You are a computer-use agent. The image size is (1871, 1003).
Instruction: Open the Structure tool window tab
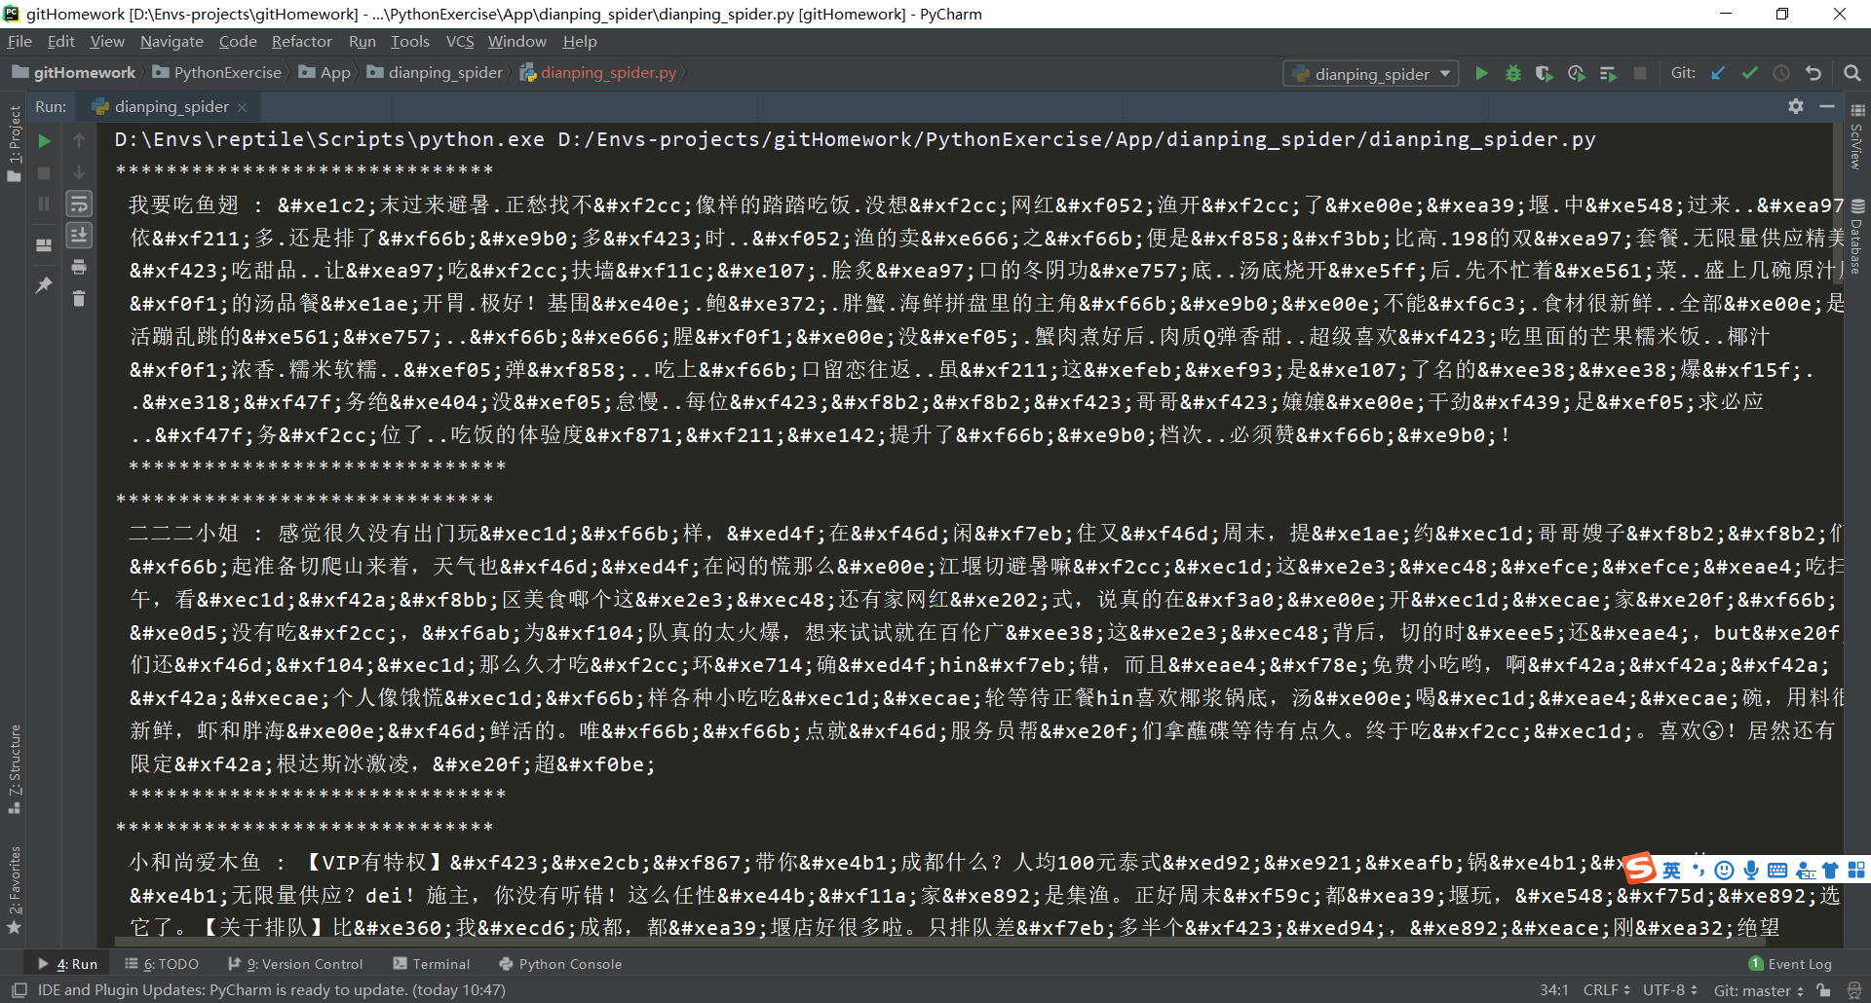click(14, 769)
